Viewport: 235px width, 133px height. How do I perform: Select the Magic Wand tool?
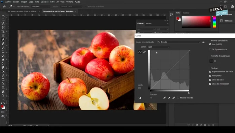(x=3, y=27)
